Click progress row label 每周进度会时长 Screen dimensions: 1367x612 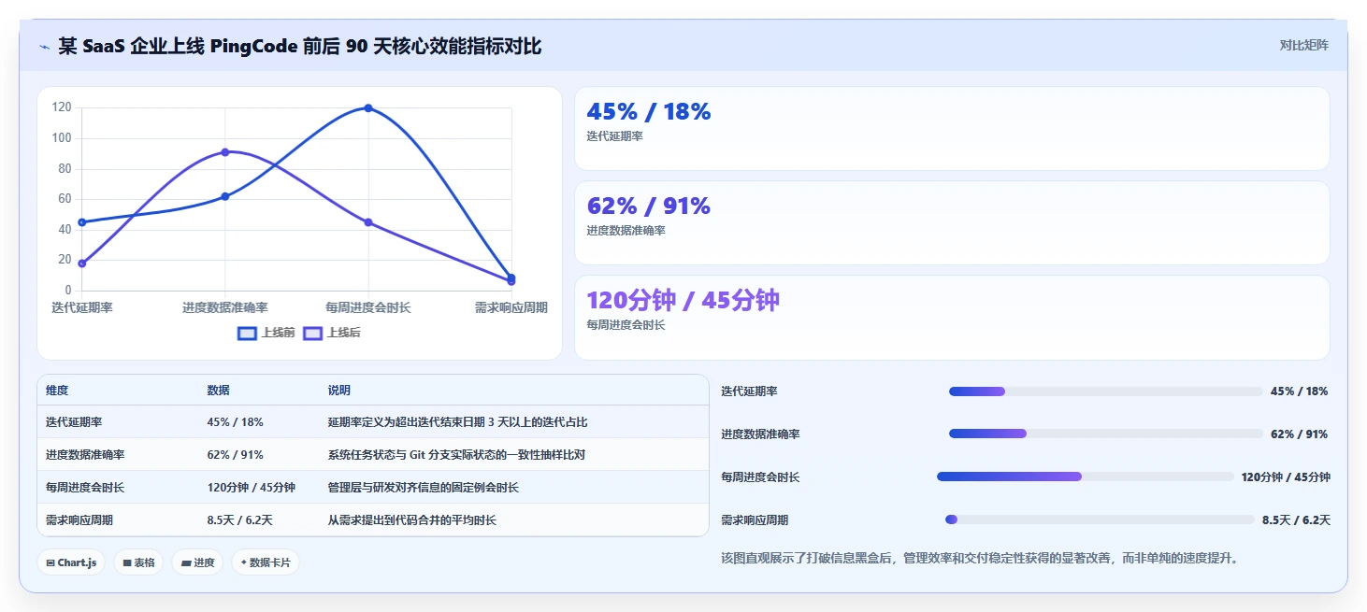pos(760,477)
